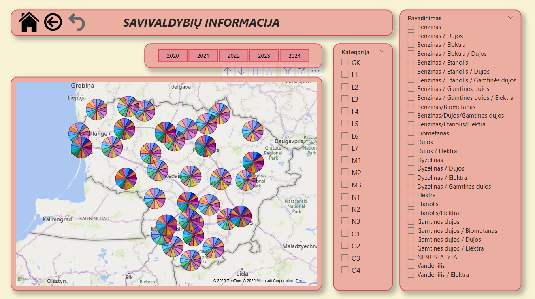Viewport: 535px width, 299px height.
Task: Select the 2020 year button
Action: (173, 56)
